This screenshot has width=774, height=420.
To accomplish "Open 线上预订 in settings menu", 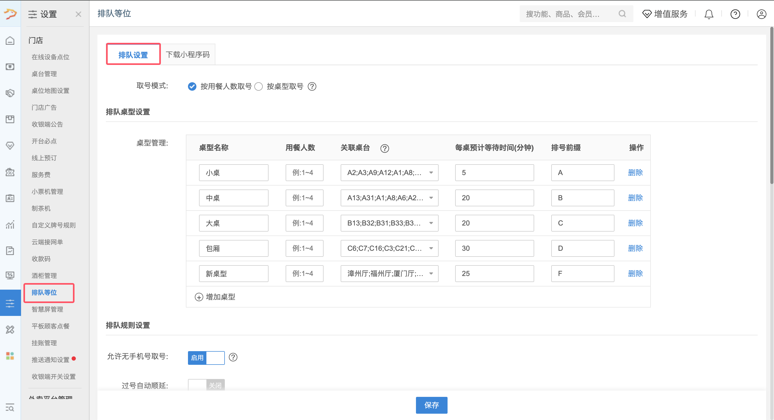I will click(x=44, y=158).
